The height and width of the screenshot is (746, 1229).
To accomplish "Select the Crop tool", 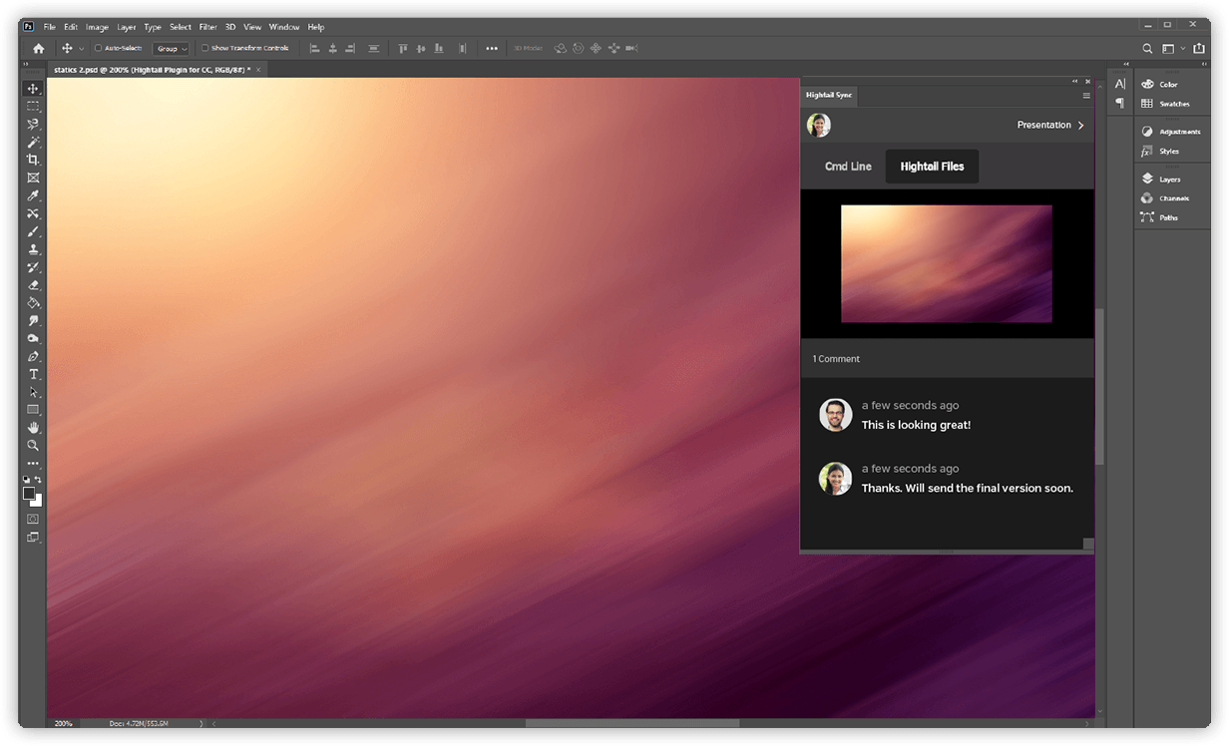I will click(x=33, y=160).
